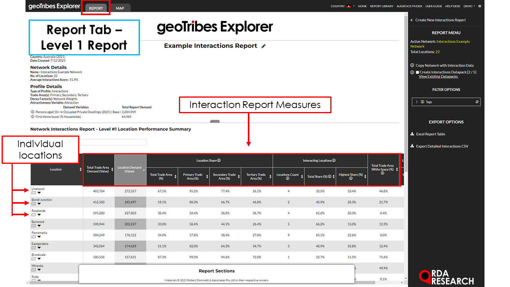This screenshot has height=287, width=510.
Task: Click the Location Share info icon
Action: click(x=219, y=161)
